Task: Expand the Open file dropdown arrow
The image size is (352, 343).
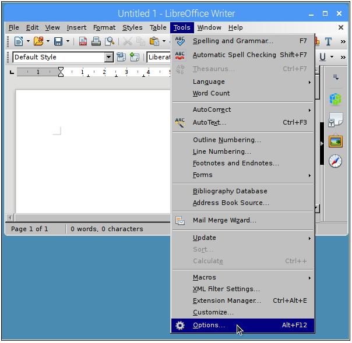Action: point(48,41)
